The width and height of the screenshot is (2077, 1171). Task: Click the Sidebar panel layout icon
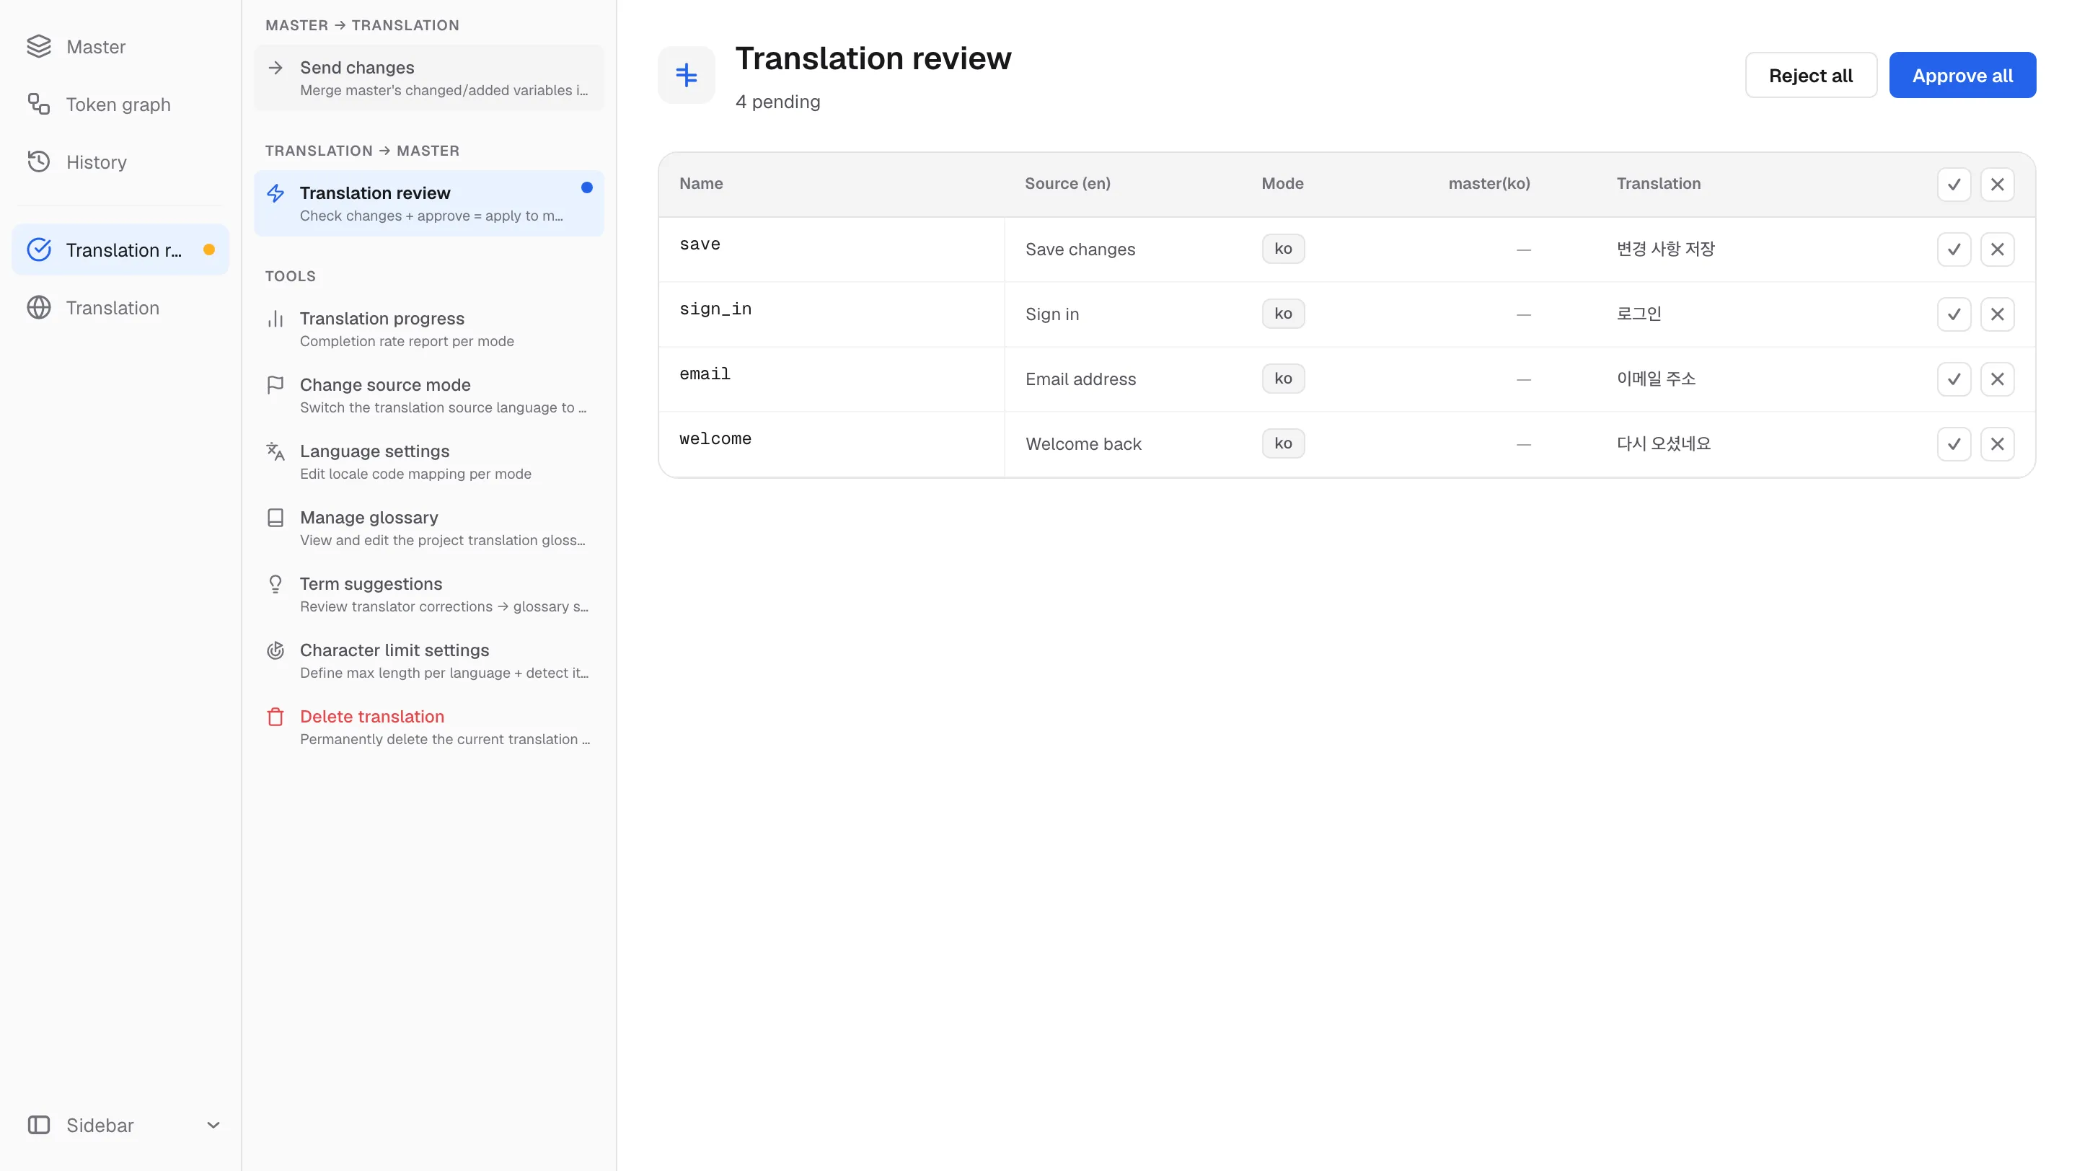pyautogui.click(x=39, y=1125)
